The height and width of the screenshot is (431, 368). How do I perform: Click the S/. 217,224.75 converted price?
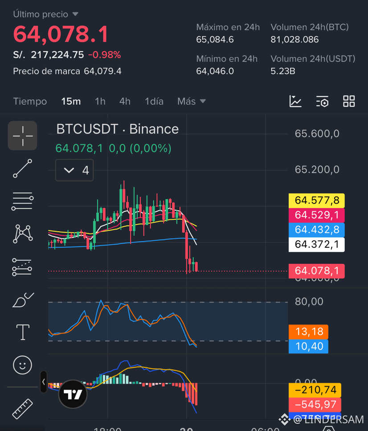49,55
